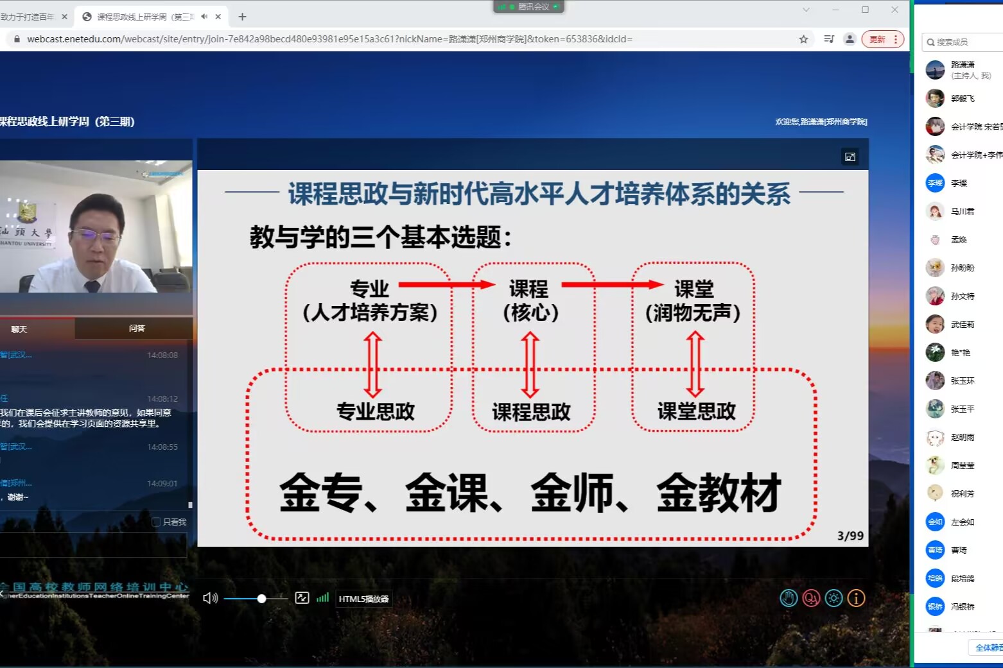Click the 更新 Chrome update menu
This screenshot has height=668, width=1003.
point(882,39)
